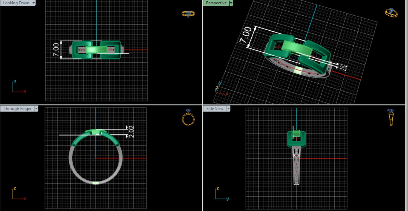Screen dimensions: 408x211
Task: Select the Through Finger viewport title
Action: pos(18,109)
